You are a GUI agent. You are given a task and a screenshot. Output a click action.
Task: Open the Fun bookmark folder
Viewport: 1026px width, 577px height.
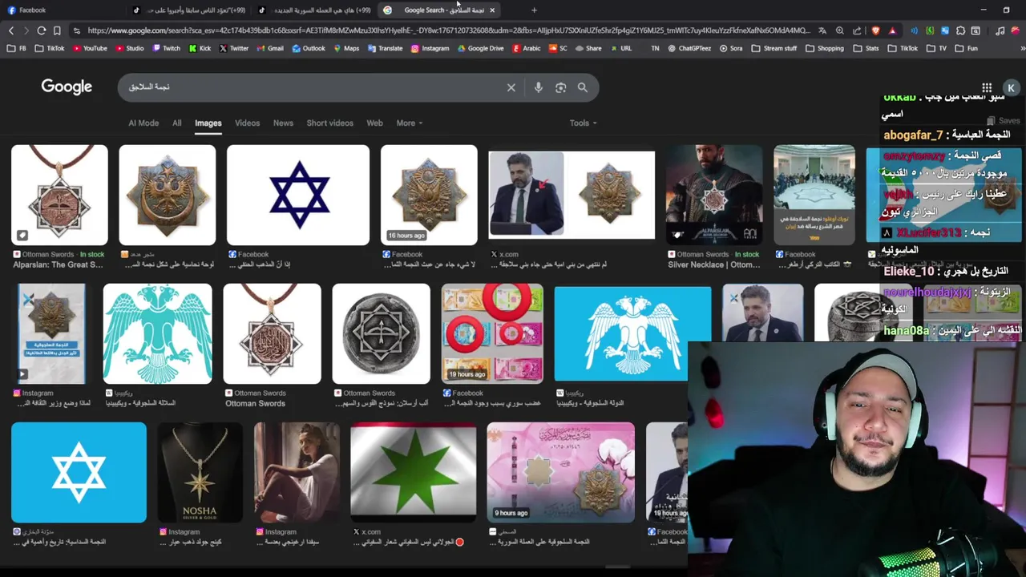pyautogui.click(x=966, y=48)
